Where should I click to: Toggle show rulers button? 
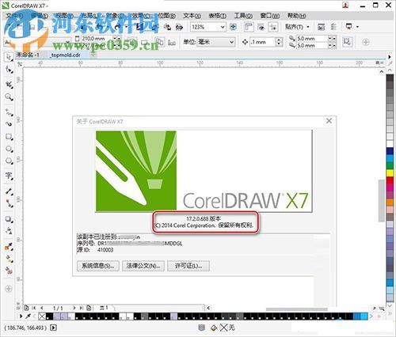(249, 27)
